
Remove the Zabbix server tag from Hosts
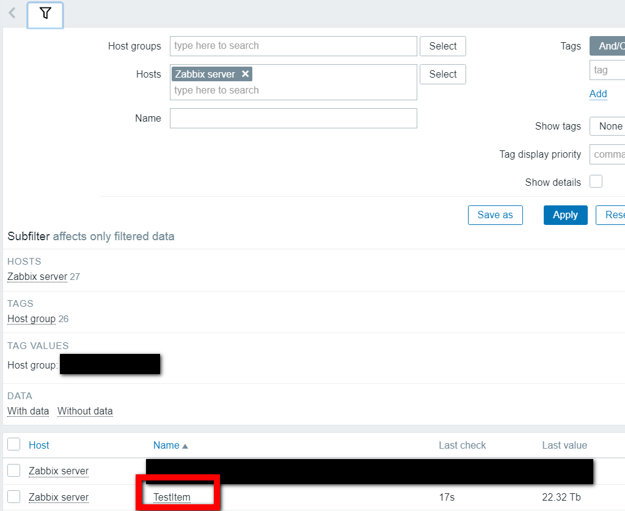point(246,74)
